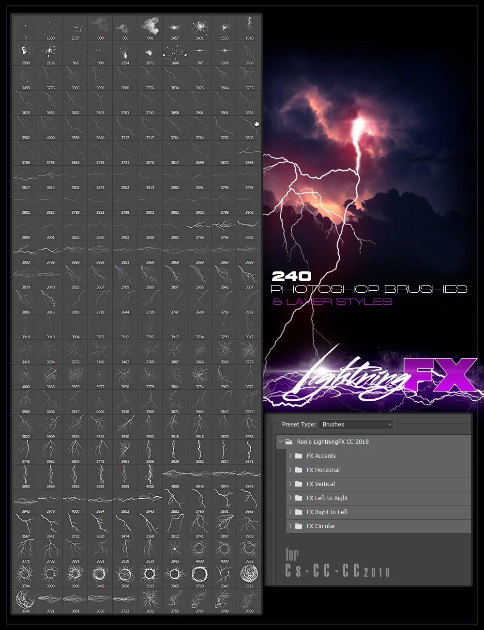Image resolution: width=484 pixels, height=630 pixels.
Task: Expand the FX Accents folder chevron
Action: 290,456
